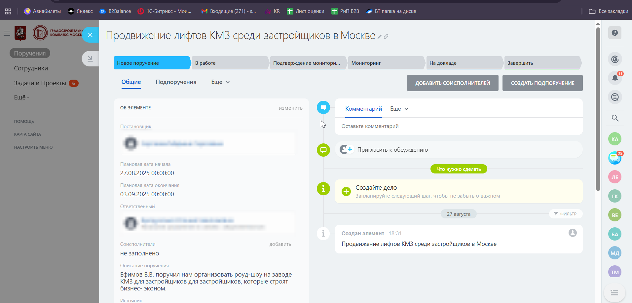Open the Яндекс bookmark
The width and height of the screenshot is (632, 303).
[x=80, y=11]
